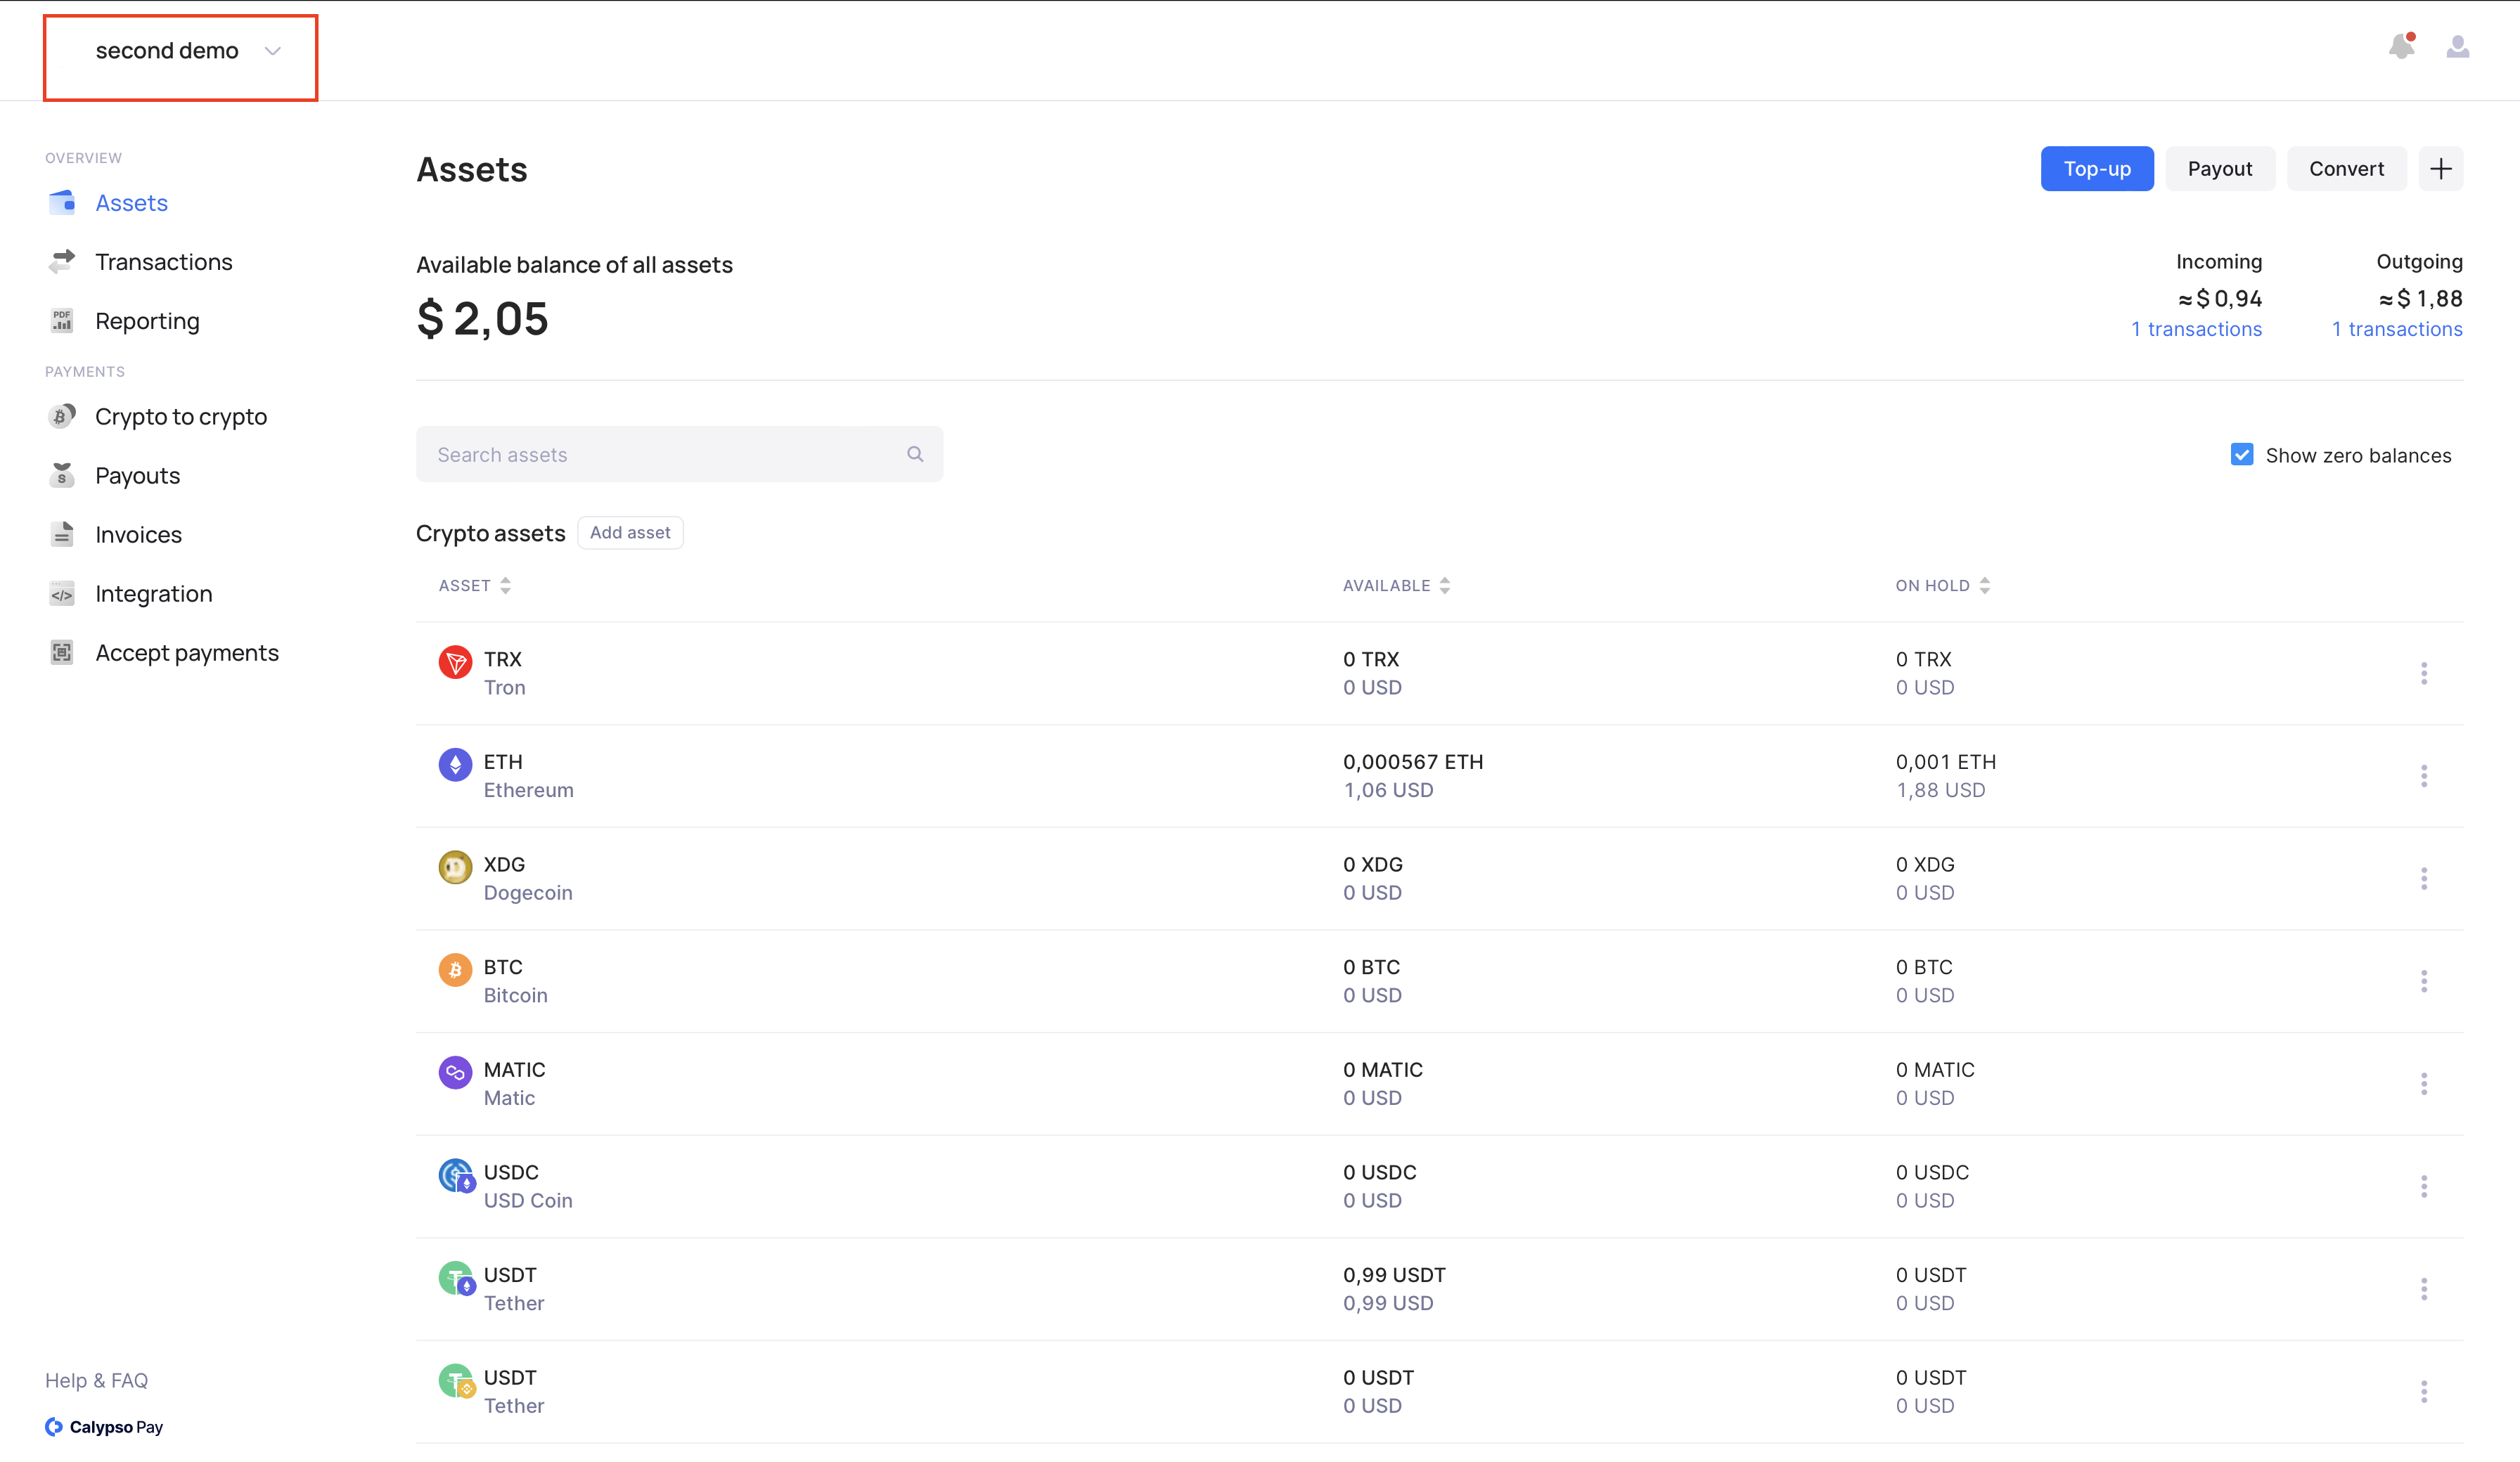The width and height of the screenshot is (2520, 1462).
Task: Click the plus icon next to Convert
Action: point(2440,169)
